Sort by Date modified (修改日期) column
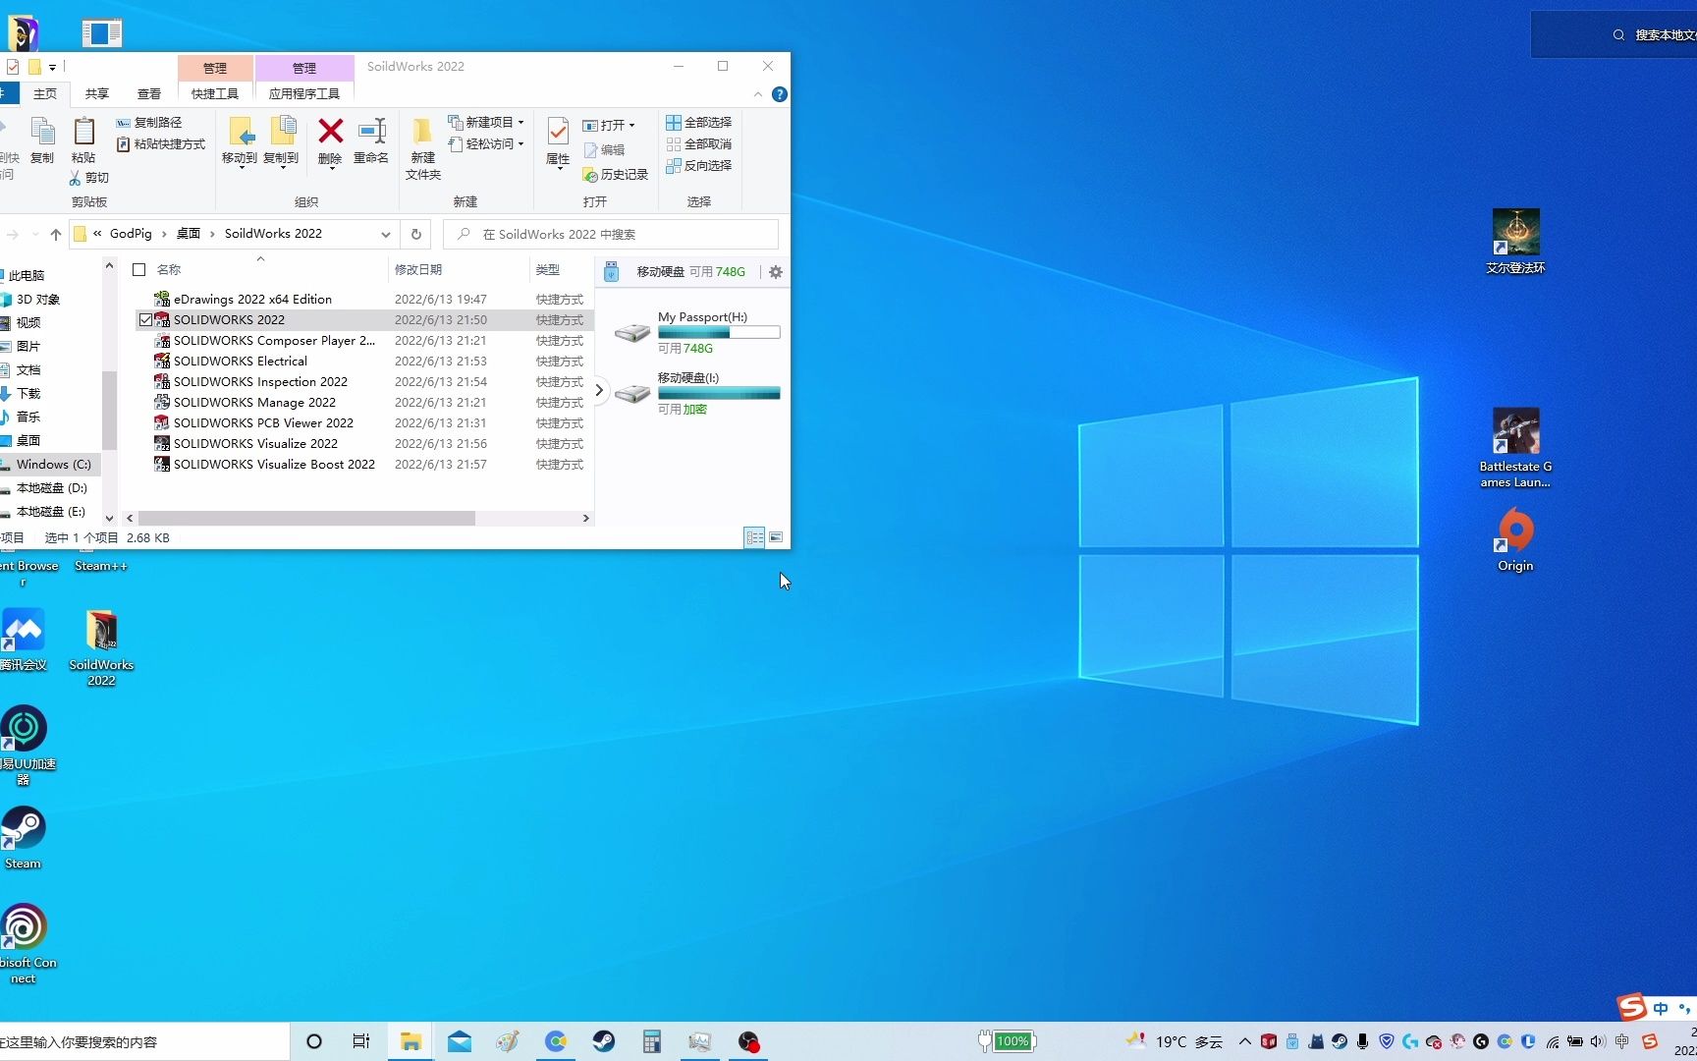 tap(418, 269)
